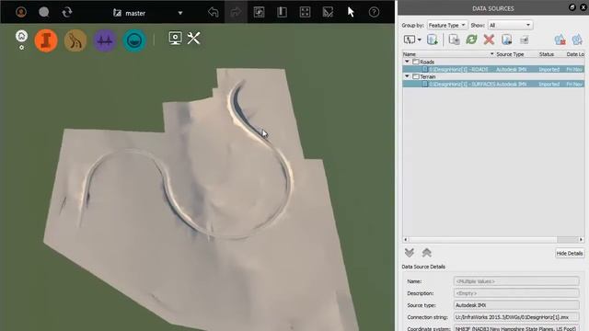
Task: Sort by the Source Type column header
Action: 510,54
